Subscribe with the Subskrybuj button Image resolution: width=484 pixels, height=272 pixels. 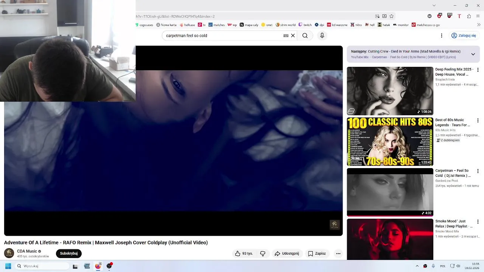click(x=69, y=253)
